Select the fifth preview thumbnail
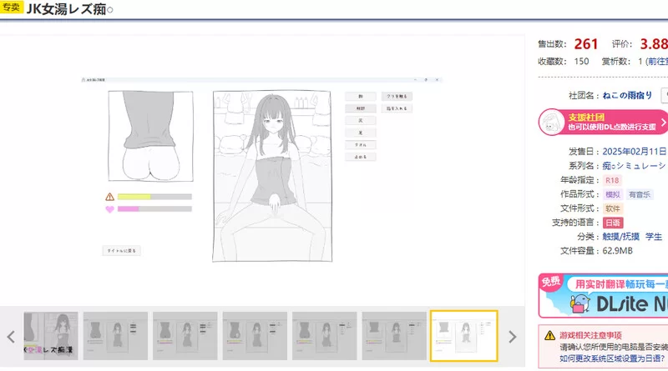Screen dimensions: 668x371 pos(324,336)
